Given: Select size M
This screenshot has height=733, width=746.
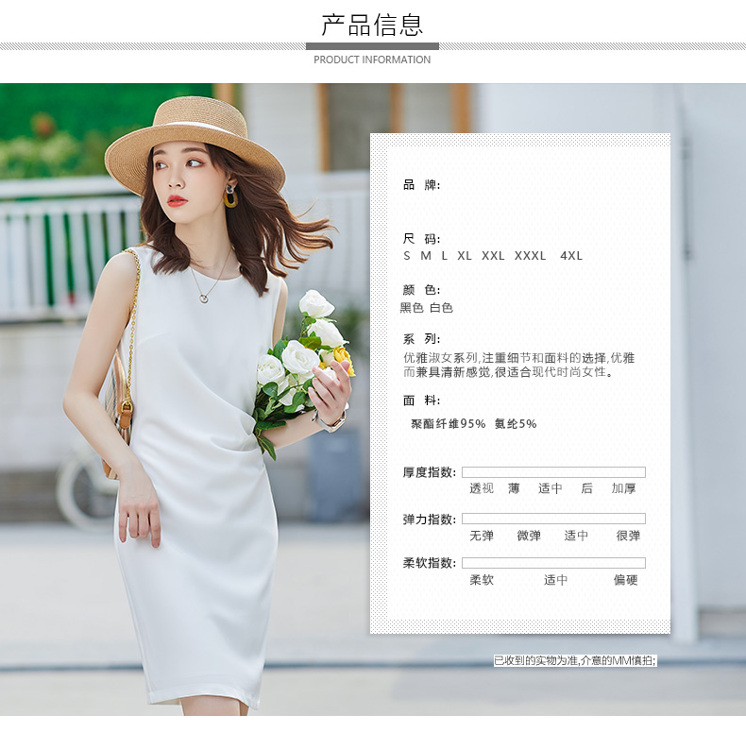Looking at the screenshot, I should pos(426,256).
